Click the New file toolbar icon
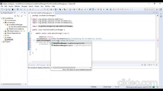This screenshot has height=91, width=163. pyautogui.click(x=2, y=9)
